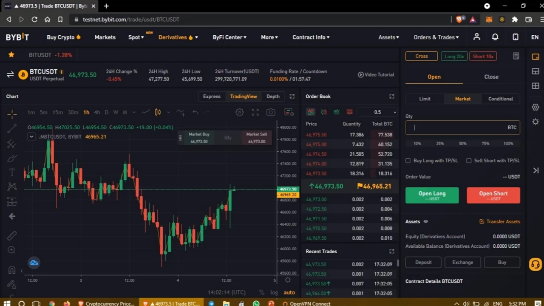Enable Sell Short with TP/SL checkbox
This screenshot has width=544, height=306.
tap(469, 161)
